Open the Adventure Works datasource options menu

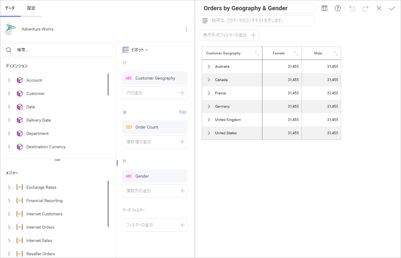coord(186,29)
